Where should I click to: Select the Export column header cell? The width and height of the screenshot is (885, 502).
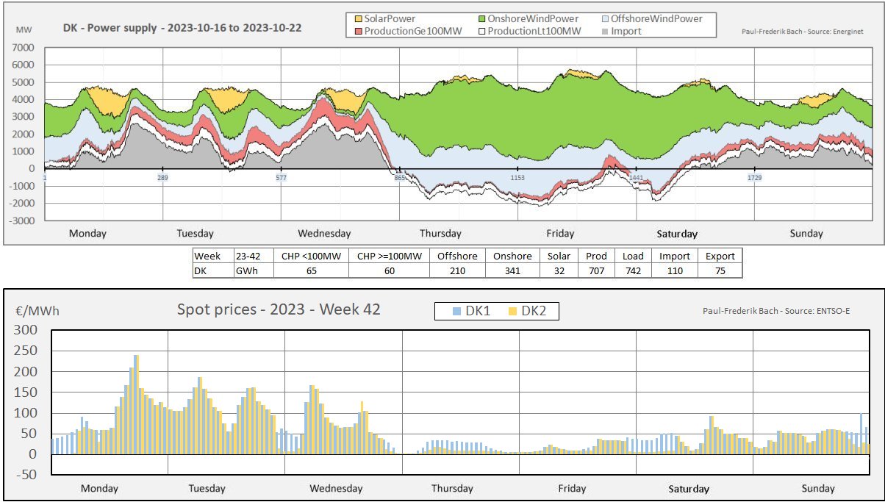720,256
